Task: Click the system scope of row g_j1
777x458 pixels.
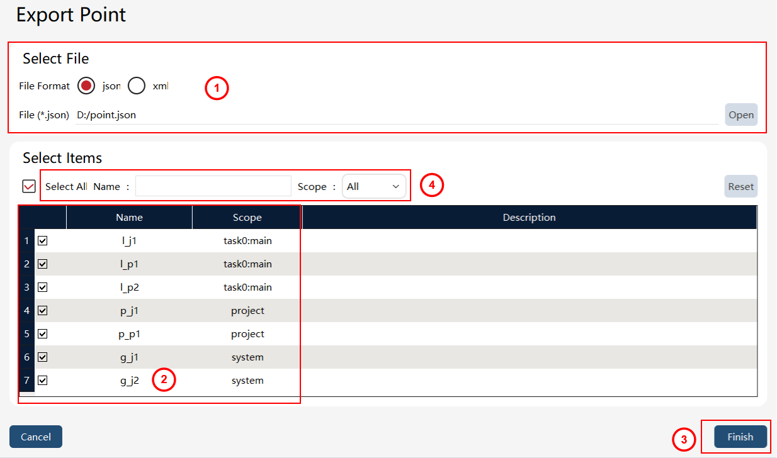Action: (247, 357)
